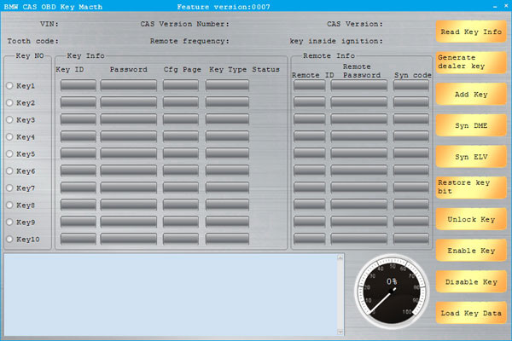Click the Load Key Data button
The image size is (512, 341).
(x=471, y=313)
